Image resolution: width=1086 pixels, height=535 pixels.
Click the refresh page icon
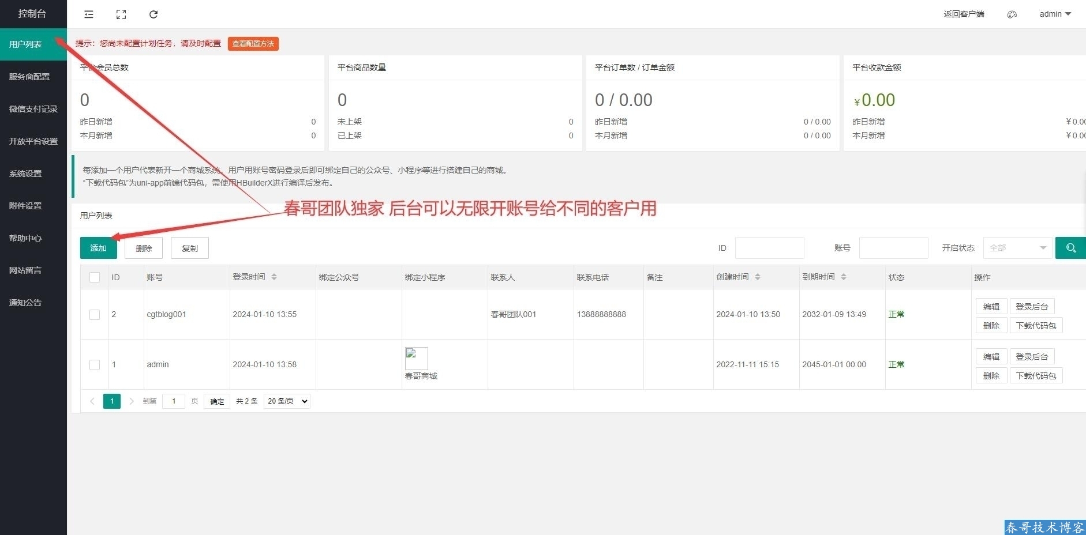click(x=153, y=14)
